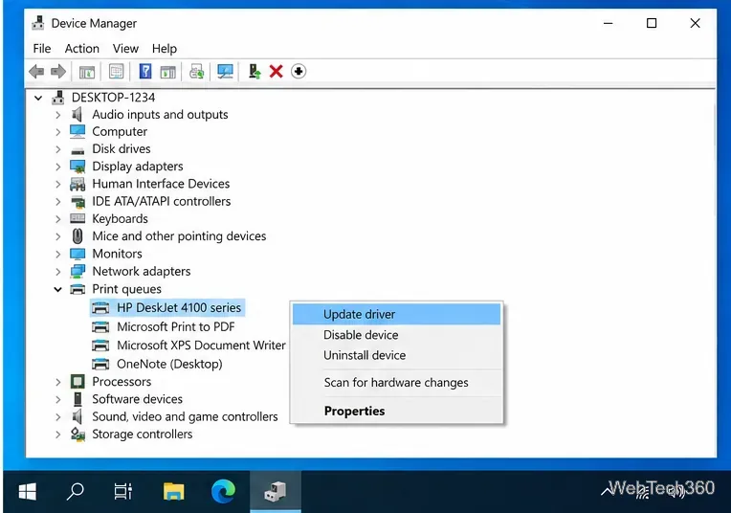Click the red X uninstall device icon
Screen dimensions: 731x513
point(276,72)
